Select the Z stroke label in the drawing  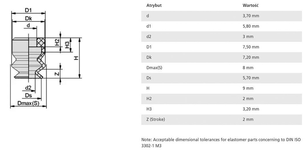pos(57,74)
